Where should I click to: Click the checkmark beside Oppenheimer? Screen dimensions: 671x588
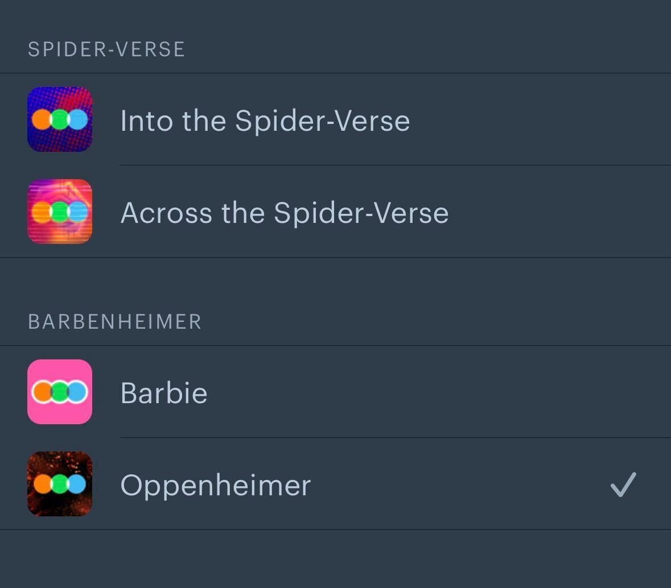tap(623, 485)
